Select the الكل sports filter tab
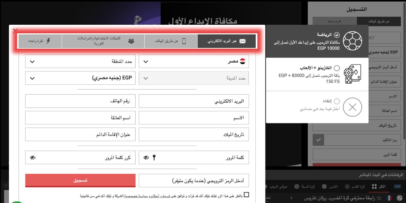This screenshot has width=406, height=203. point(378,186)
